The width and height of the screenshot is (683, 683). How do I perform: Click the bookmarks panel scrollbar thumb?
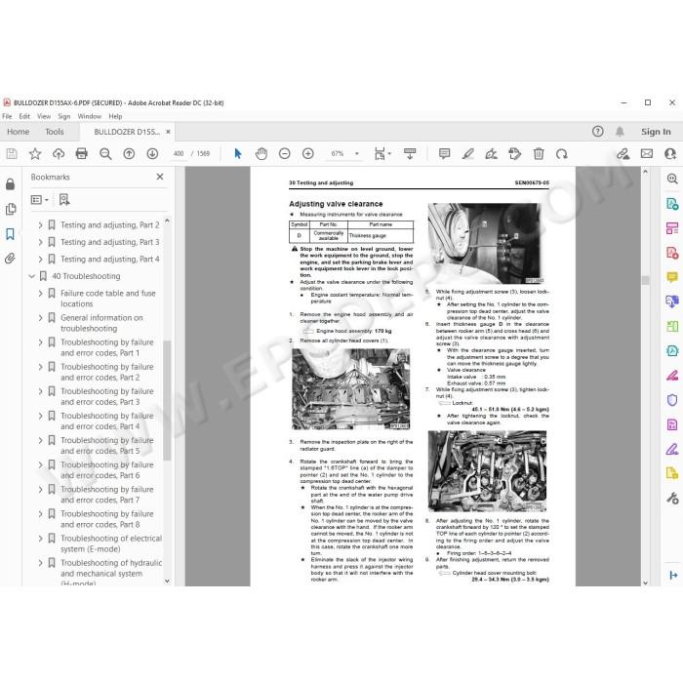(x=167, y=400)
